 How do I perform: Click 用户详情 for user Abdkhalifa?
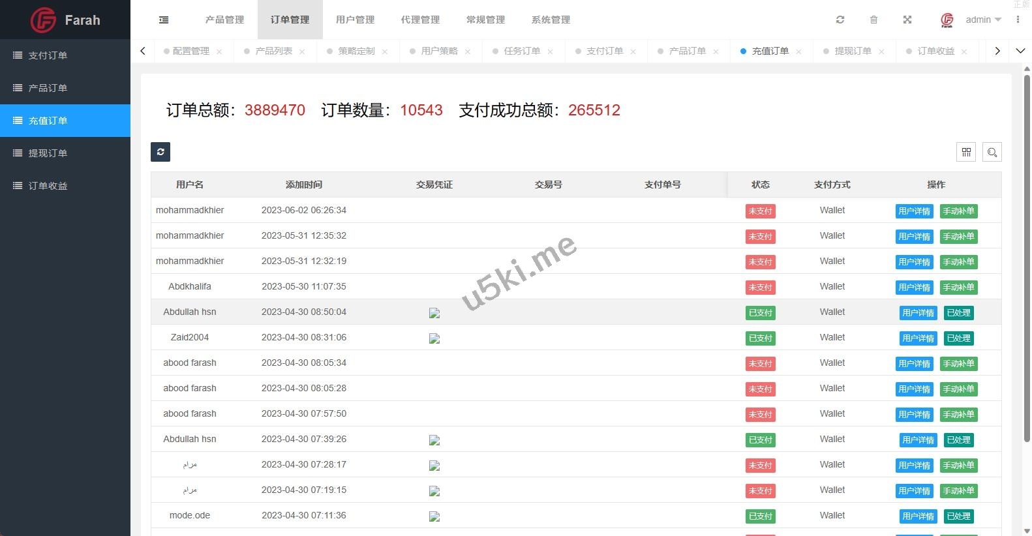914,288
